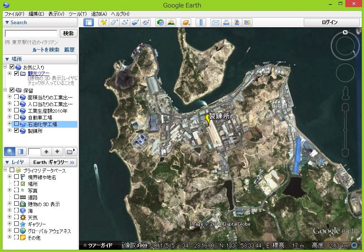Show historical imagery clock icon
Viewport: 364px width, 252px height.
tap(160, 22)
